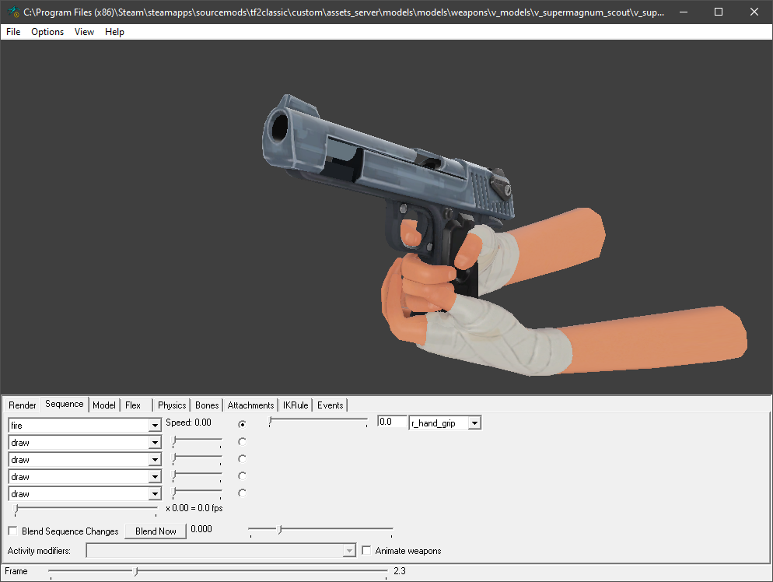Switch to the Render tab
This screenshot has height=582, width=773.
coord(23,405)
